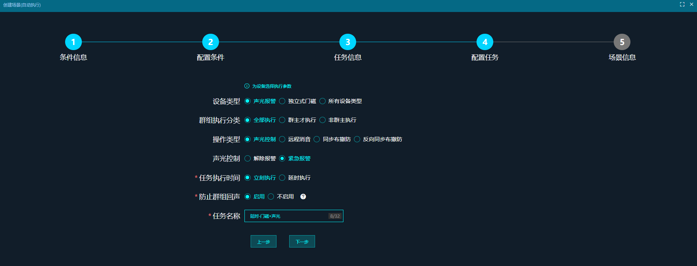Choose 非群主执行 radio option

coord(323,120)
